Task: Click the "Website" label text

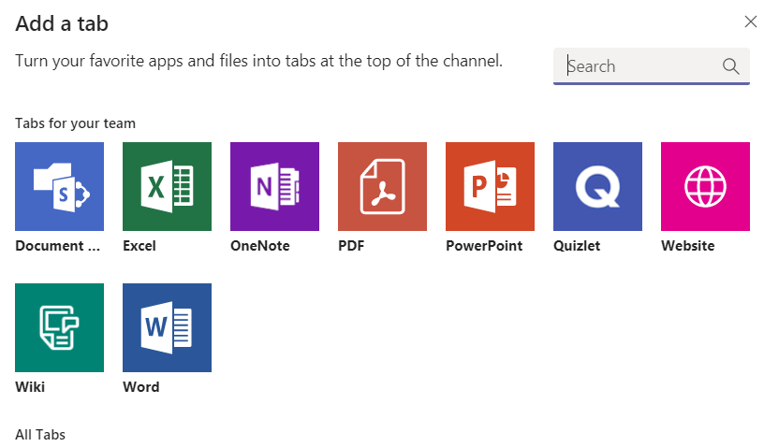Action: click(687, 246)
